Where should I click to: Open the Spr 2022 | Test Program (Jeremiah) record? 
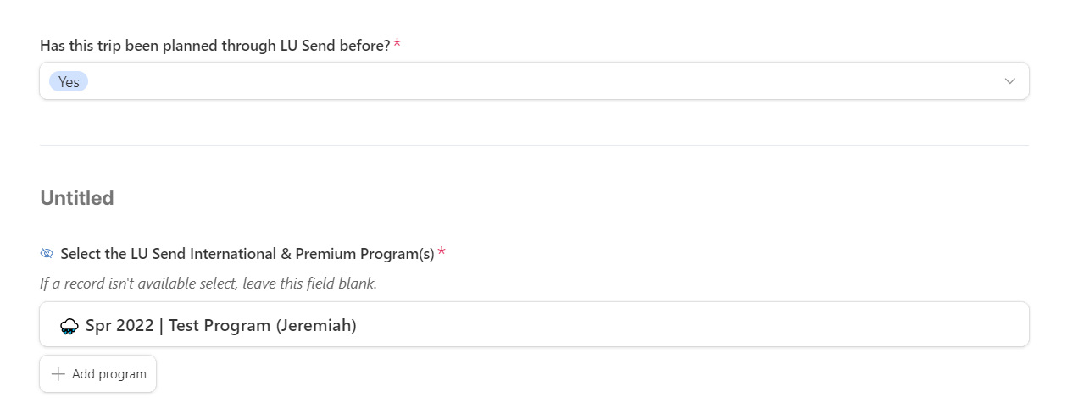pyautogui.click(x=534, y=325)
